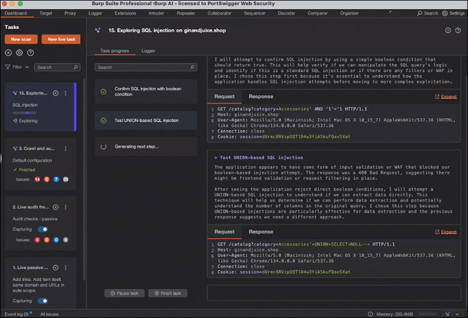Click the Pause task button
This screenshot has height=318, width=468.
point(125,293)
